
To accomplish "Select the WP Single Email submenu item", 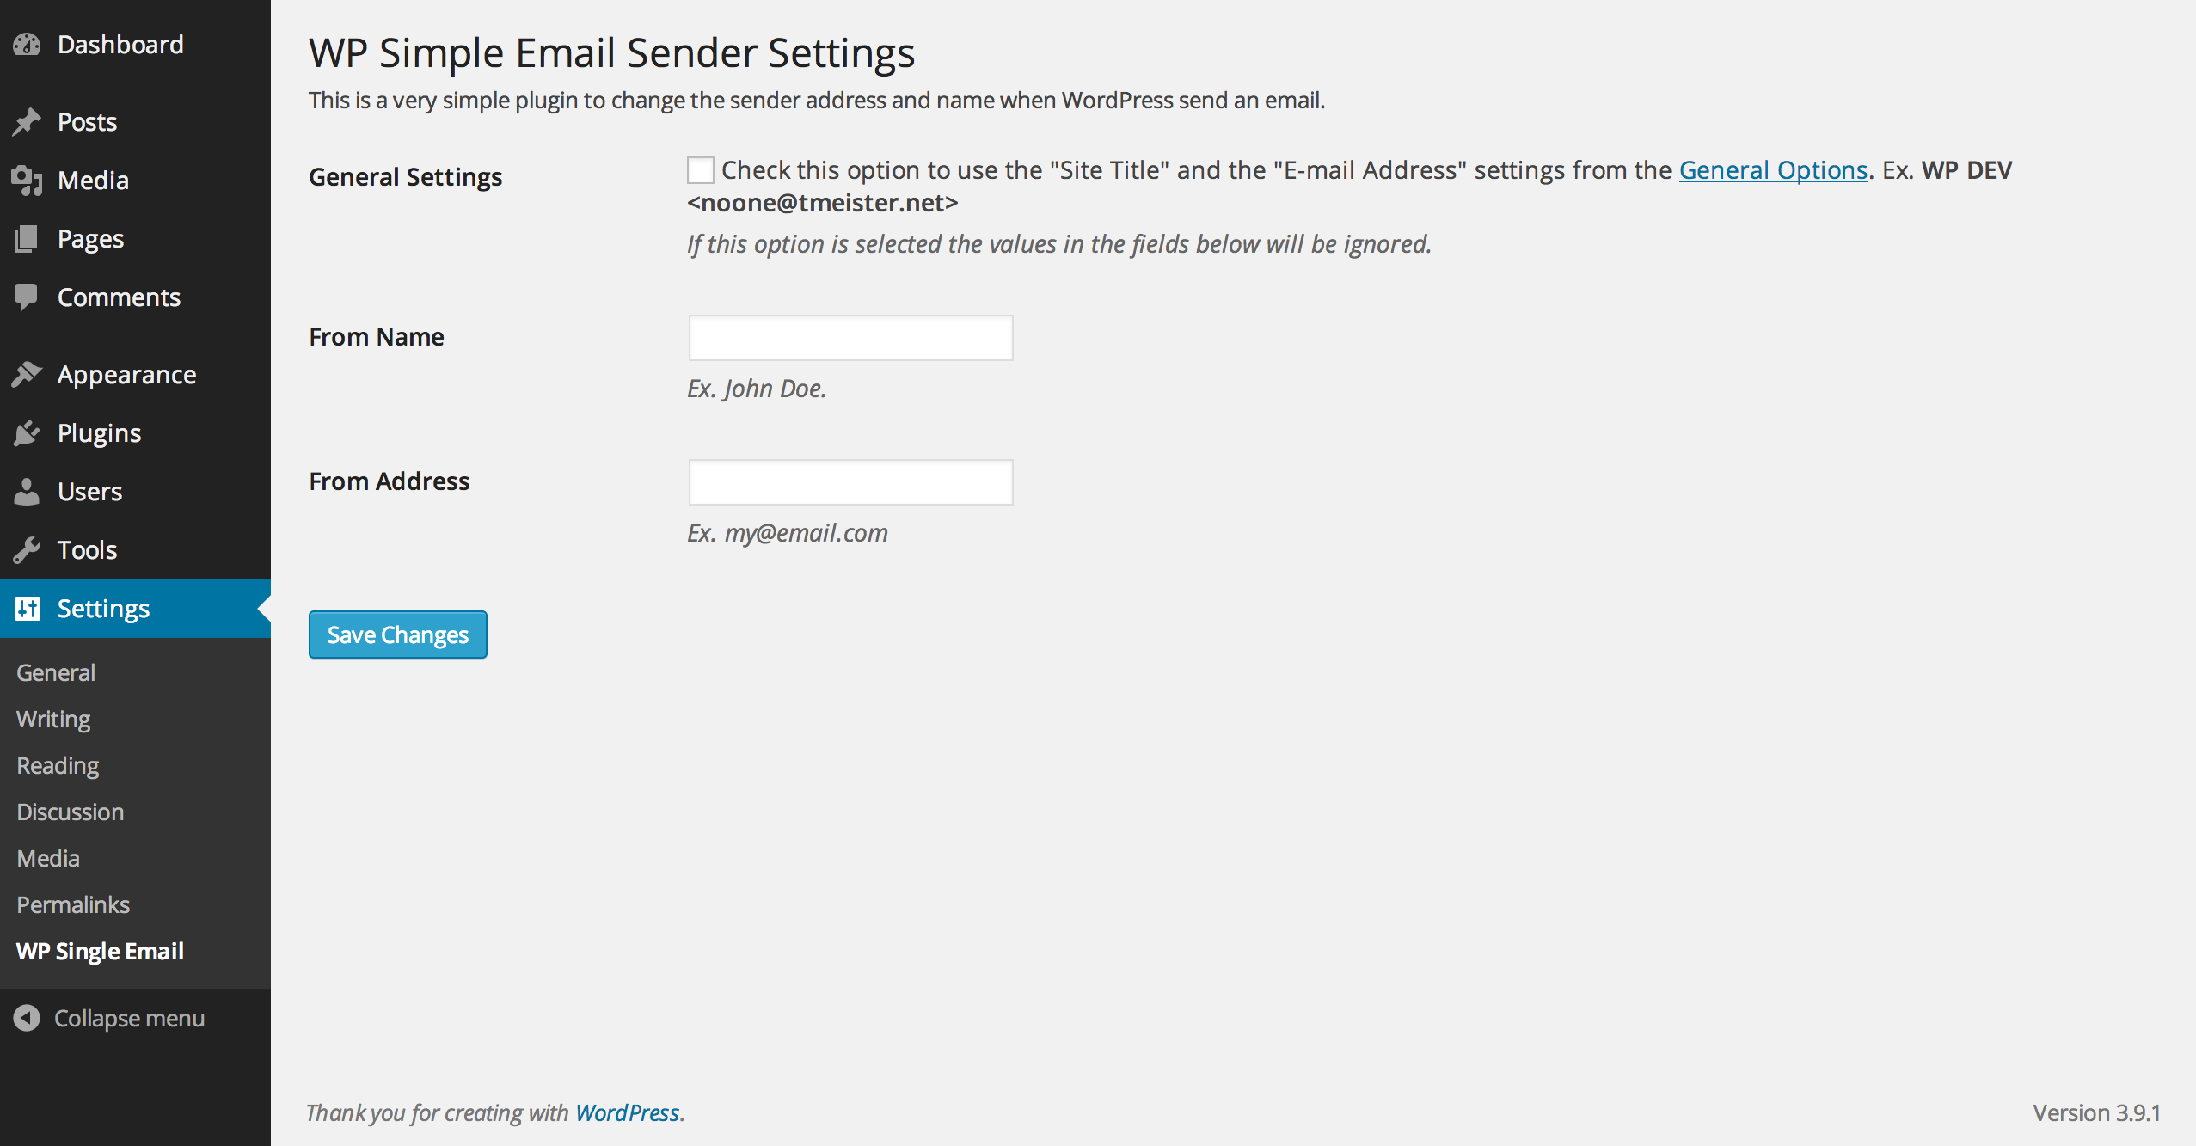I will pos(100,951).
